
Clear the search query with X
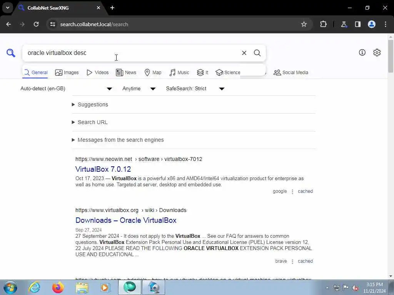(244, 53)
